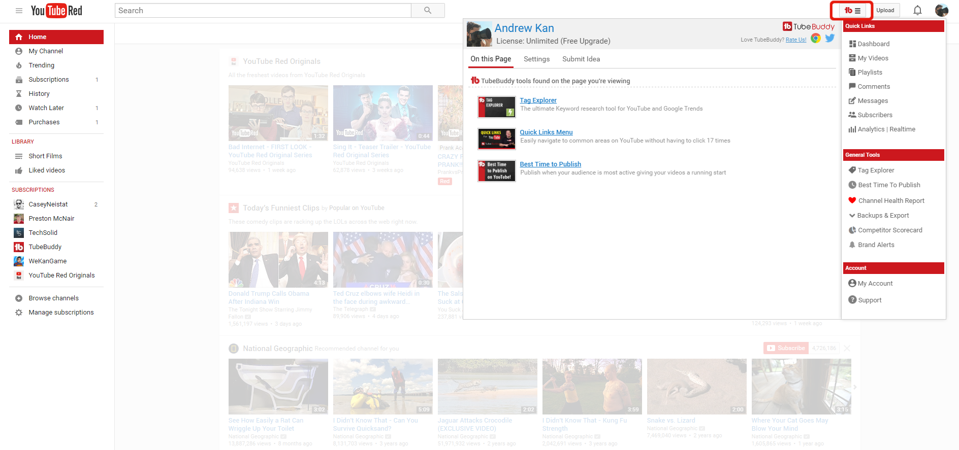The image size is (959, 450).
Task: Open the Sing It Teaser Trailer thumbnail
Action: coord(383,113)
